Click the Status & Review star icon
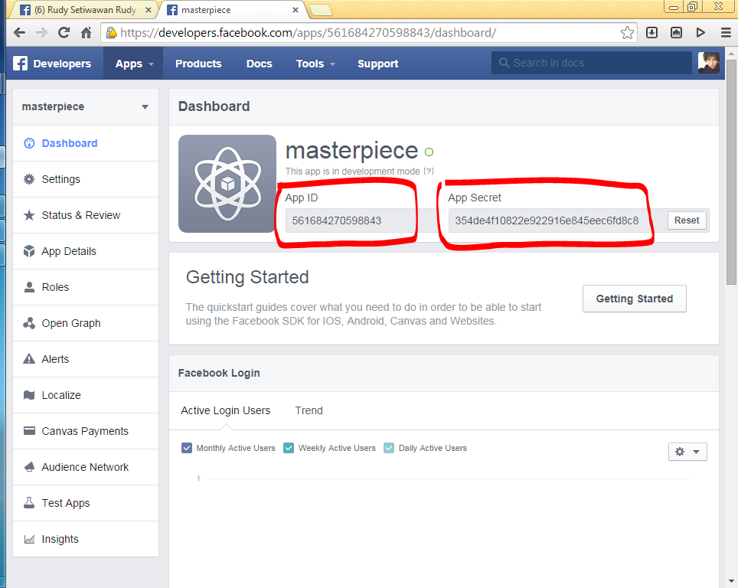This screenshot has width=738, height=588. (x=29, y=215)
